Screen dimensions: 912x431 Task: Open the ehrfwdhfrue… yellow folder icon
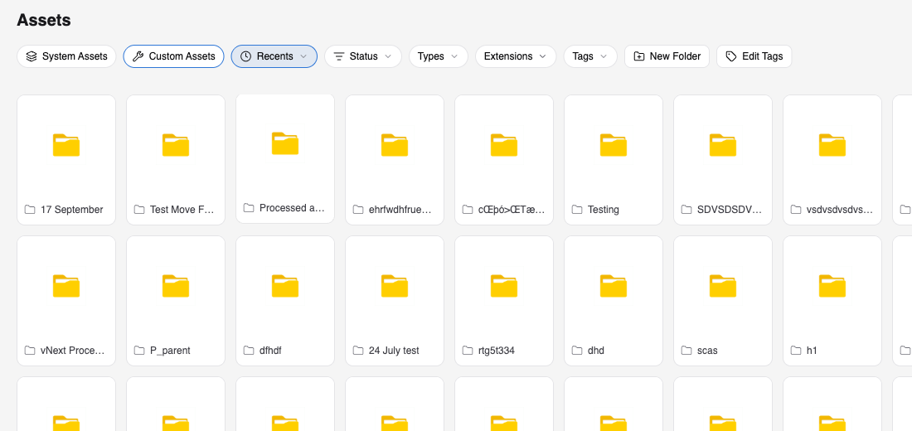coord(395,145)
